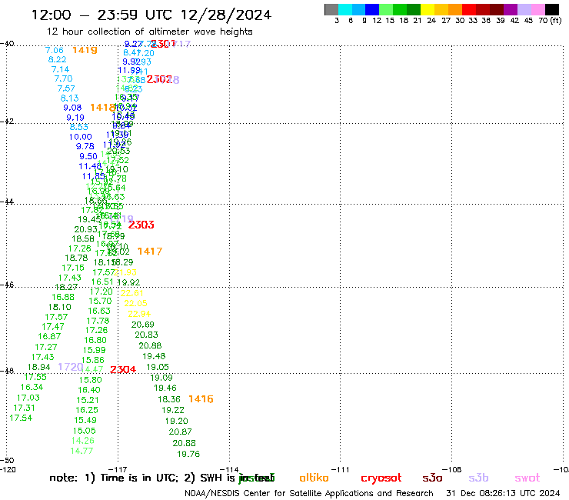The height and width of the screenshot is (500, 569).
Task: Click the '31 Dec 08:26:13 UTC 2024' timestamp
Action: (503, 493)
